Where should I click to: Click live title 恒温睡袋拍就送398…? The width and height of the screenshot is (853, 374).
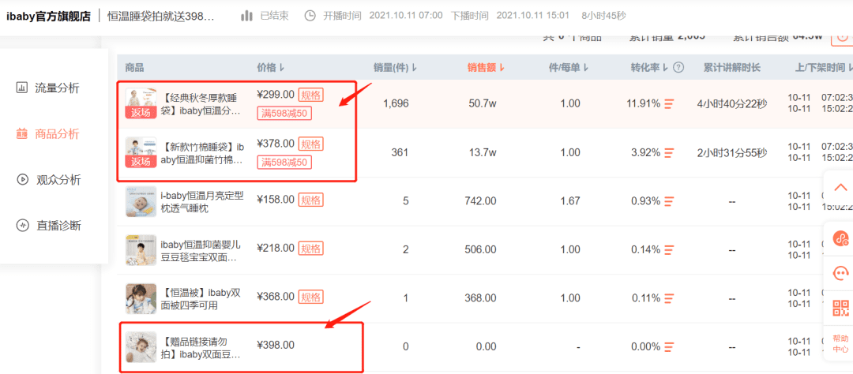tap(161, 16)
